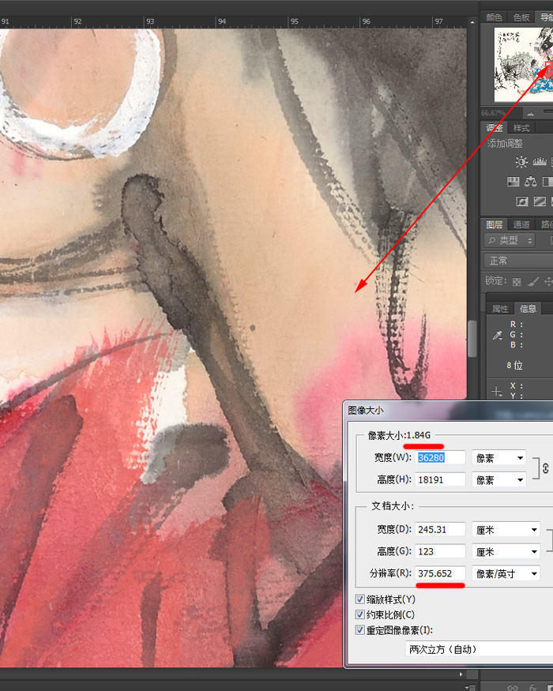Add an Invert adjustment layer
The image size is (553, 691).
tap(522, 201)
